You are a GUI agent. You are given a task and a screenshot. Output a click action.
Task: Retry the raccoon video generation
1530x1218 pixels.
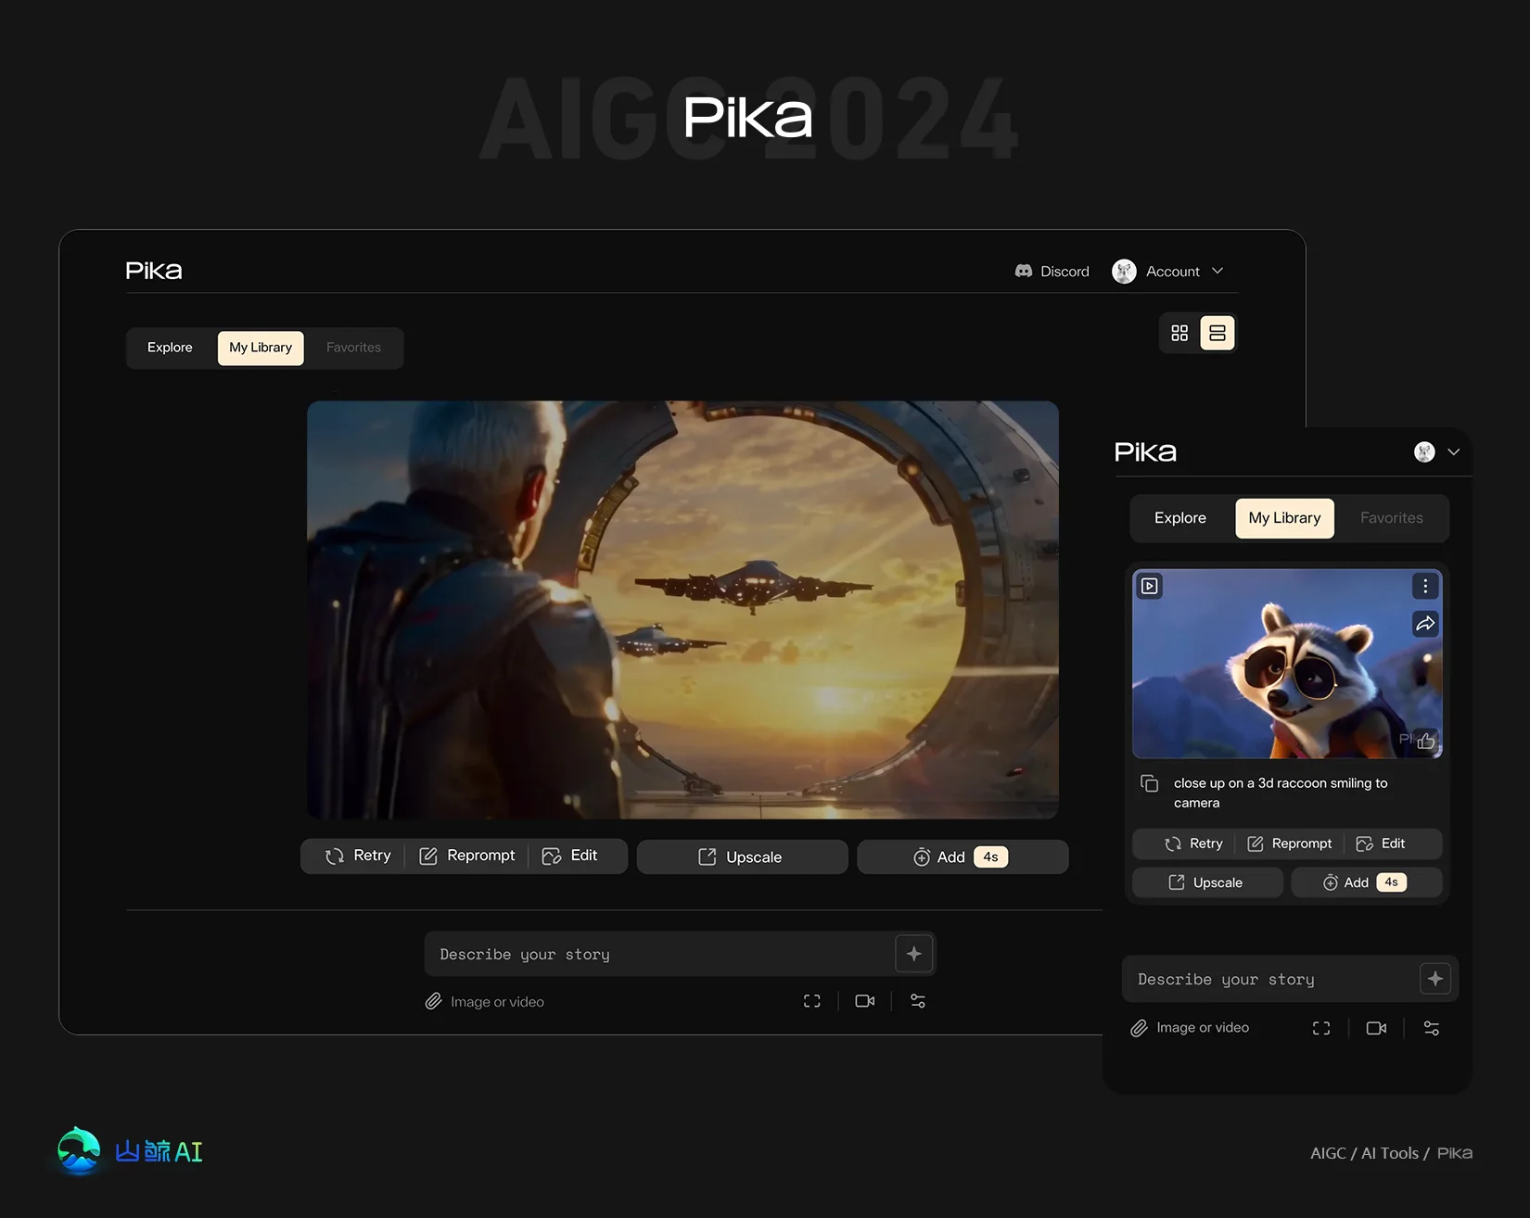(1193, 844)
